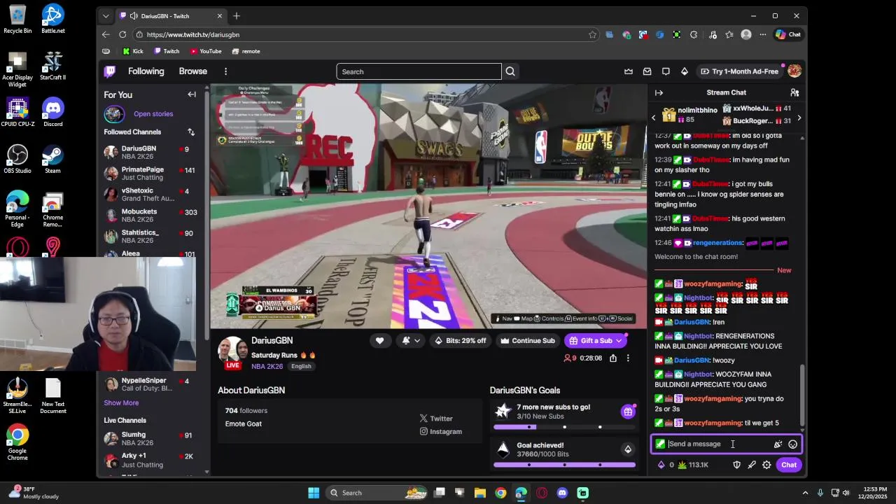Open the notification bell dropdown
The height and width of the screenshot is (504, 896).
[x=411, y=341]
